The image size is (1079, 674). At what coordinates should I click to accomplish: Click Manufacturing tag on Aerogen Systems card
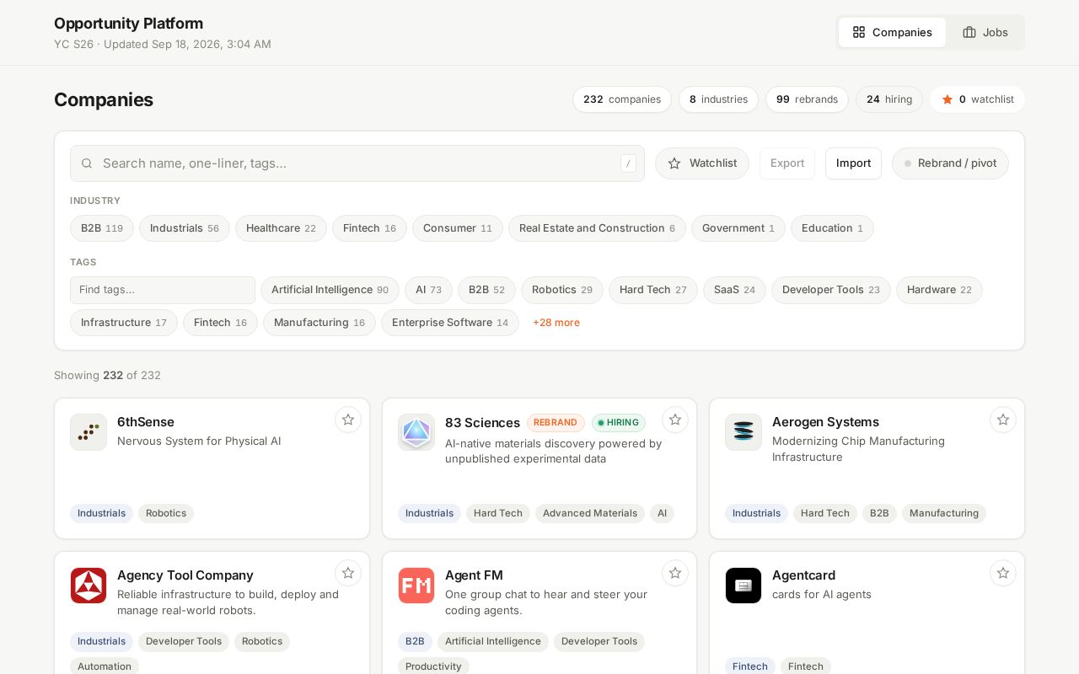[x=944, y=513]
